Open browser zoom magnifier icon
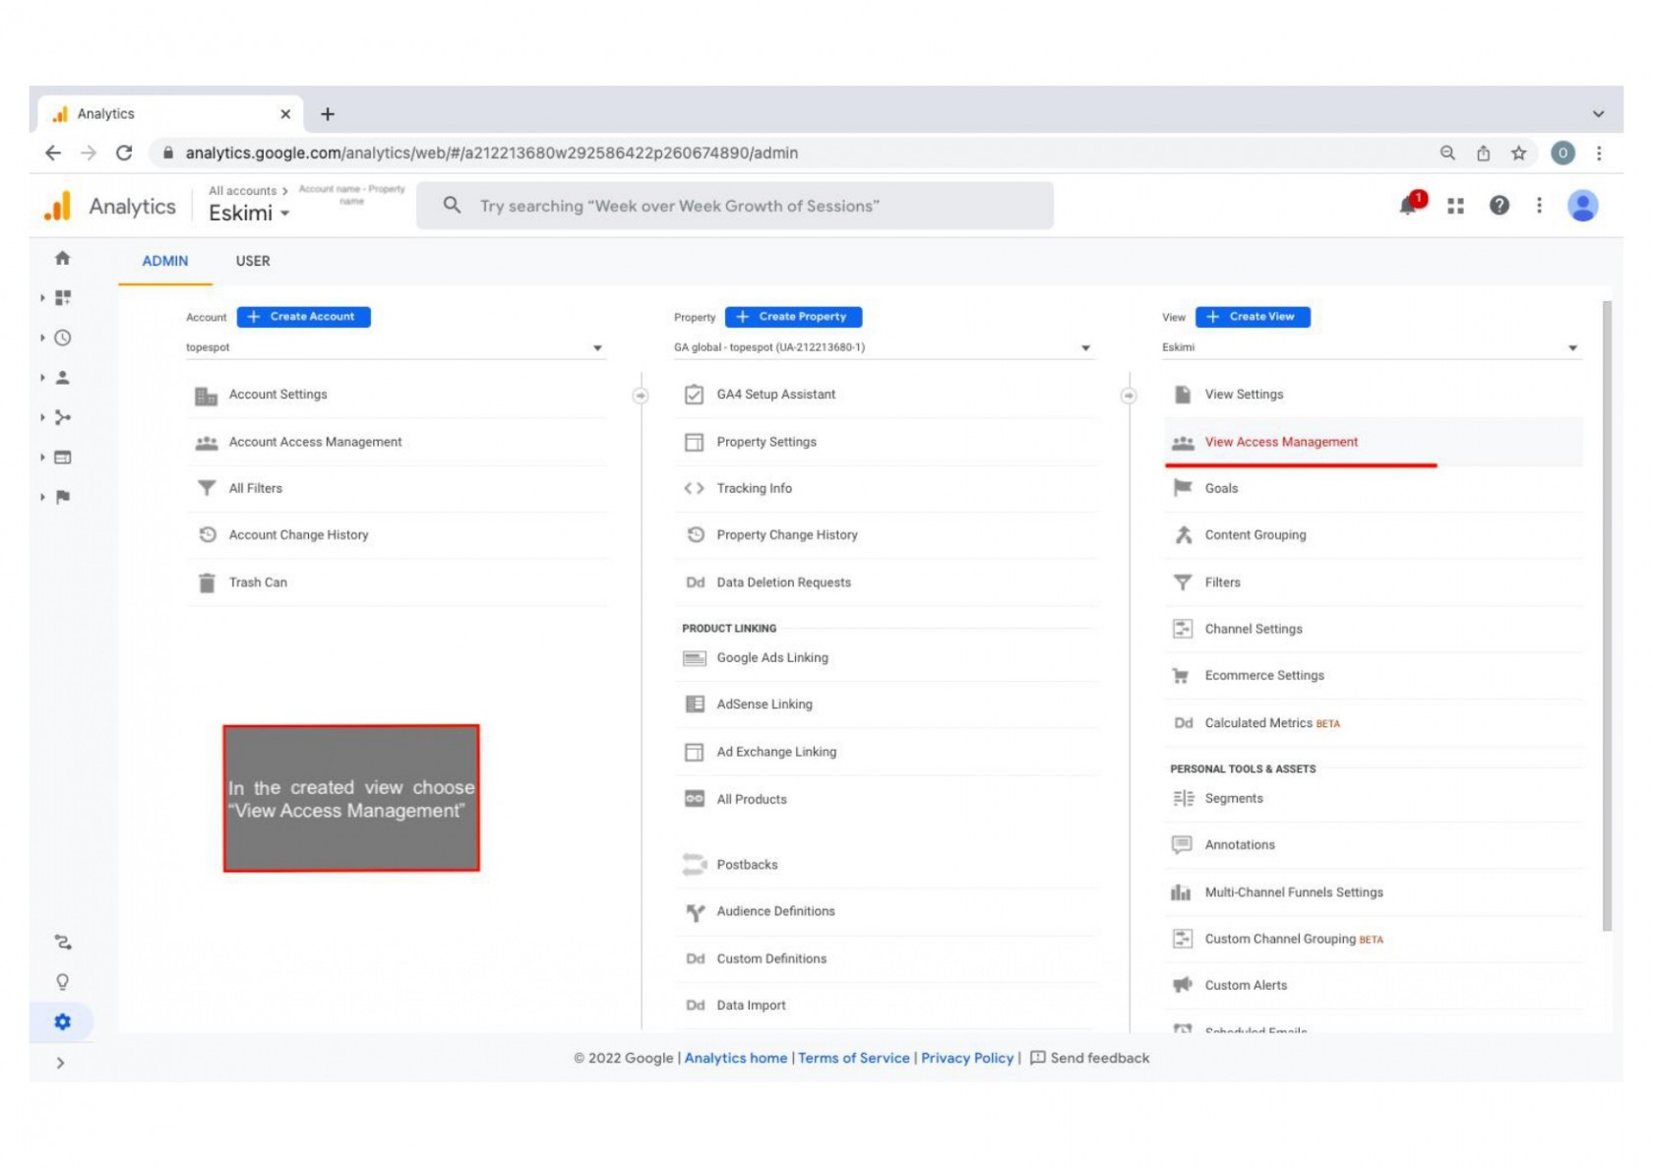 1447,153
